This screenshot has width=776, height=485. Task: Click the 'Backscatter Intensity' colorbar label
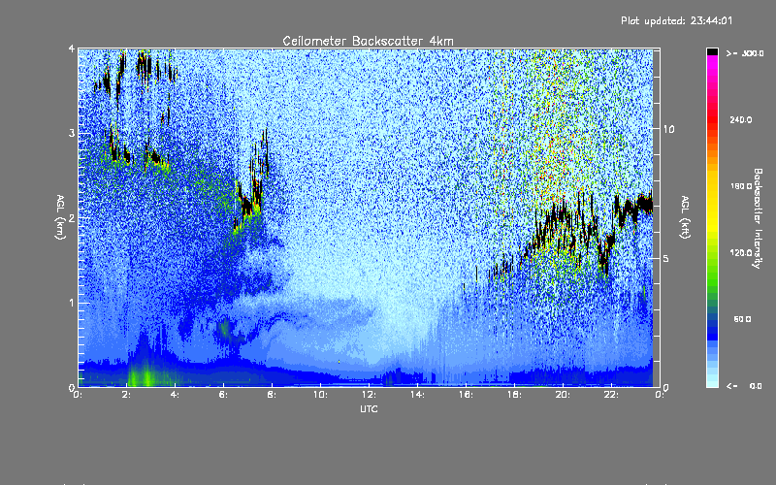coord(758,218)
